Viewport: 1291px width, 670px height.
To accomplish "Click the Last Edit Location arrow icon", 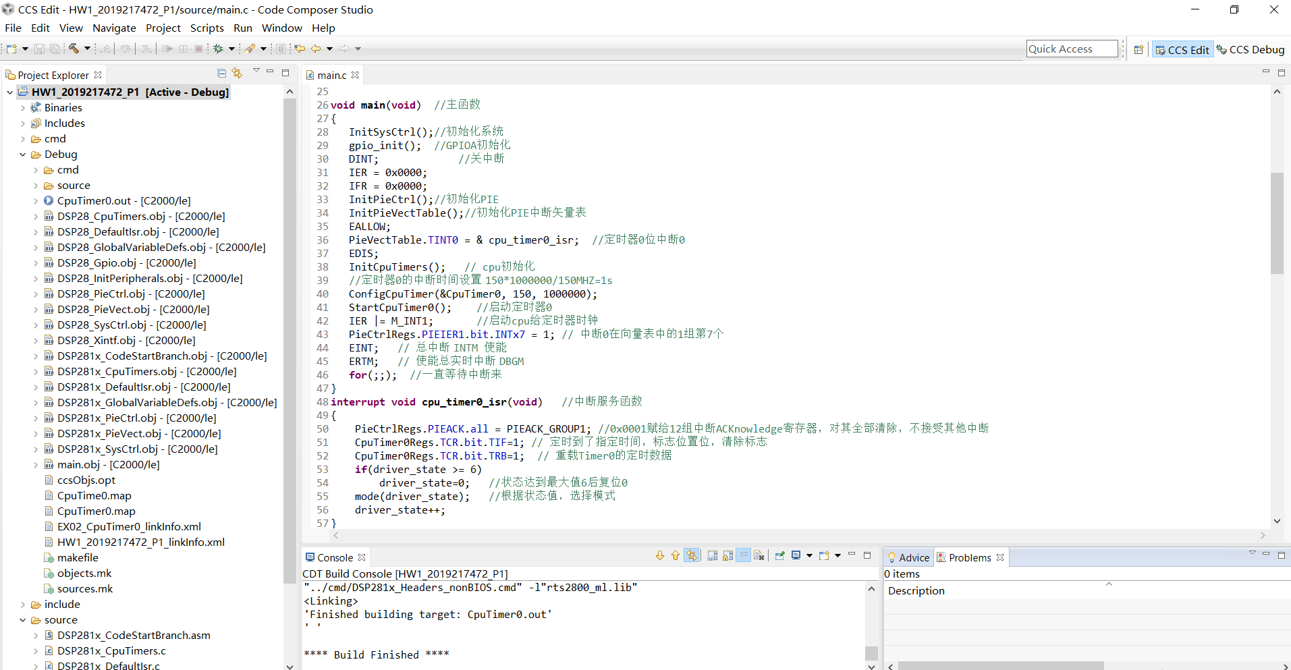I will click(300, 49).
